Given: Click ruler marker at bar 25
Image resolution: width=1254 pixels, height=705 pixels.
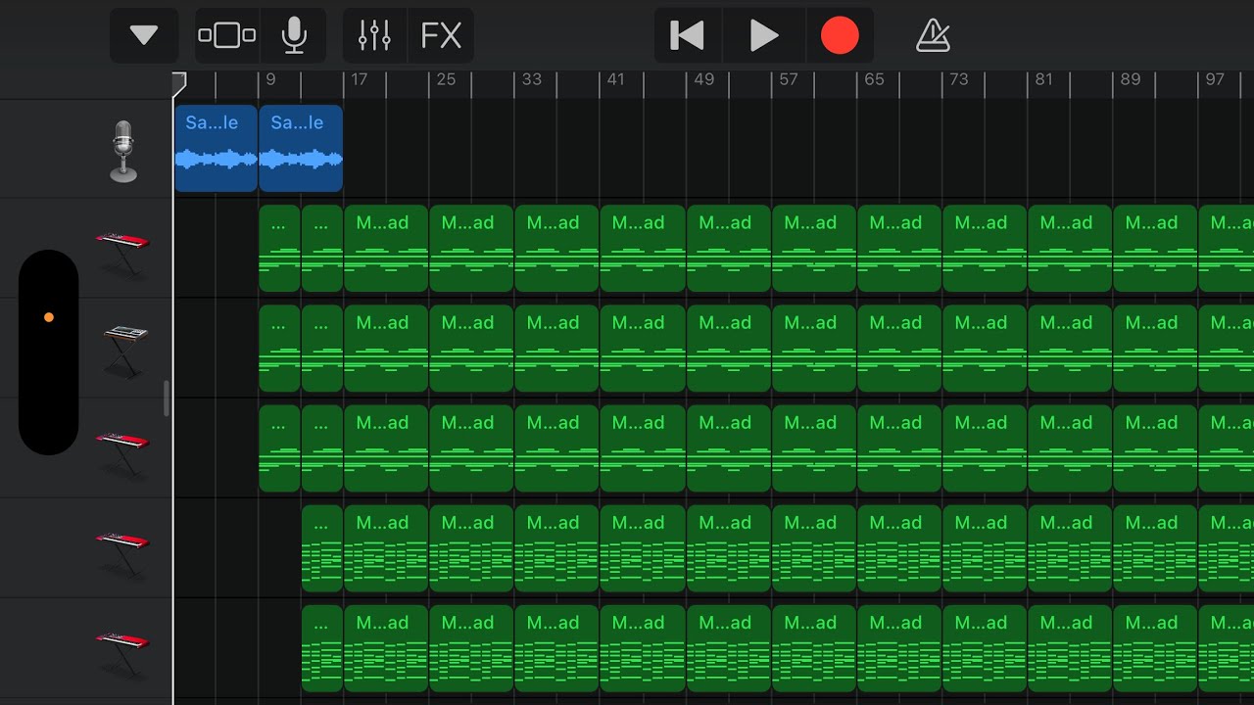Looking at the screenshot, I should pos(446,79).
